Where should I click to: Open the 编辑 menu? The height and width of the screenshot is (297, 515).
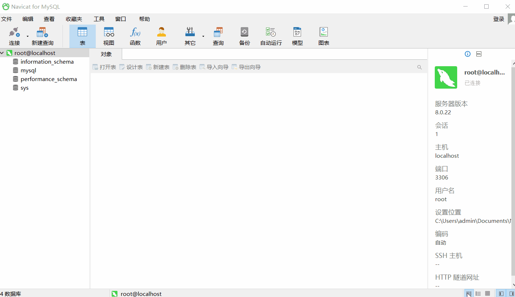pos(28,19)
